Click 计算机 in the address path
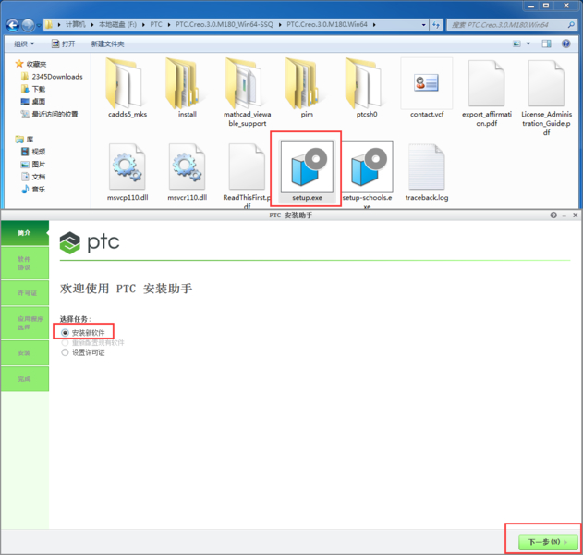Image resolution: width=583 pixels, height=555 pixels. click(x=76, y=25)
